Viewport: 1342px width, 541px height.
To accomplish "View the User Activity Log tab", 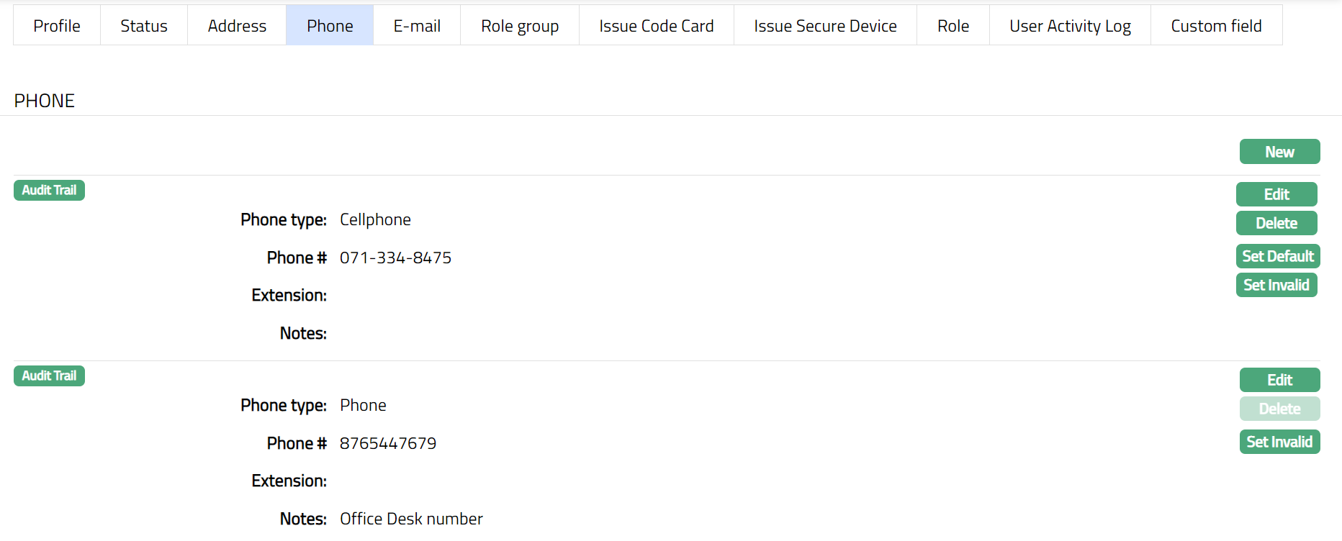I will click(1070, 26).
